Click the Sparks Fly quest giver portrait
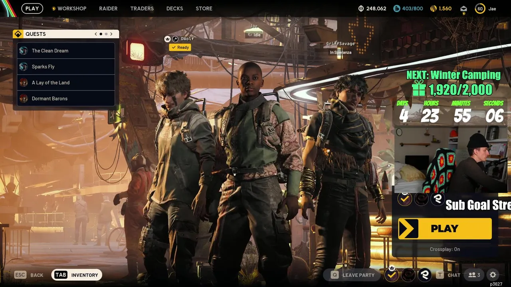511x287 pixels. pyautogui.click(x=24, y=67)
